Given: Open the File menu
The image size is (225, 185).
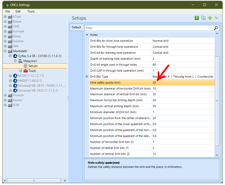Looking at the screenshot, I should coord(8,11).
